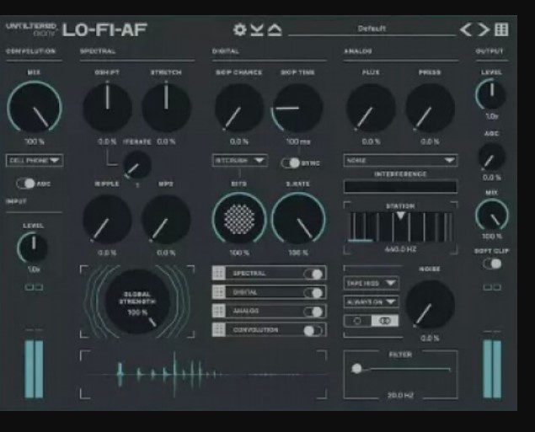Image resolution: width=535 pixels, height=432 pixels.
Task: Click the Digital row label
Action: pos(244,292)
